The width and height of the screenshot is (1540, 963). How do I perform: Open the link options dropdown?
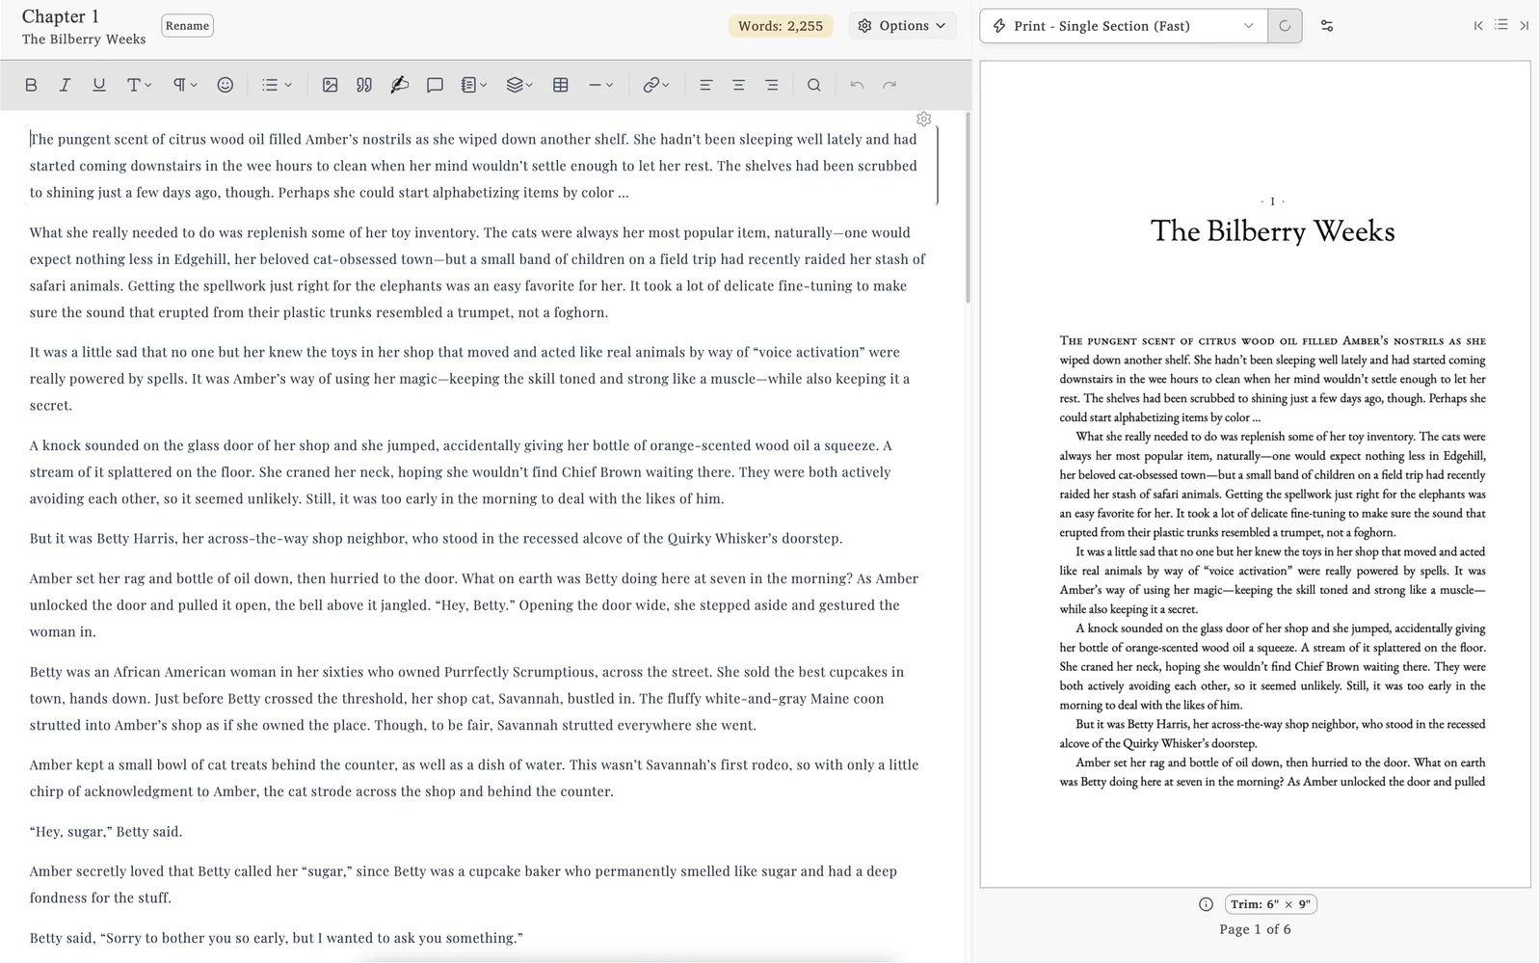click(x=655, y=85)
